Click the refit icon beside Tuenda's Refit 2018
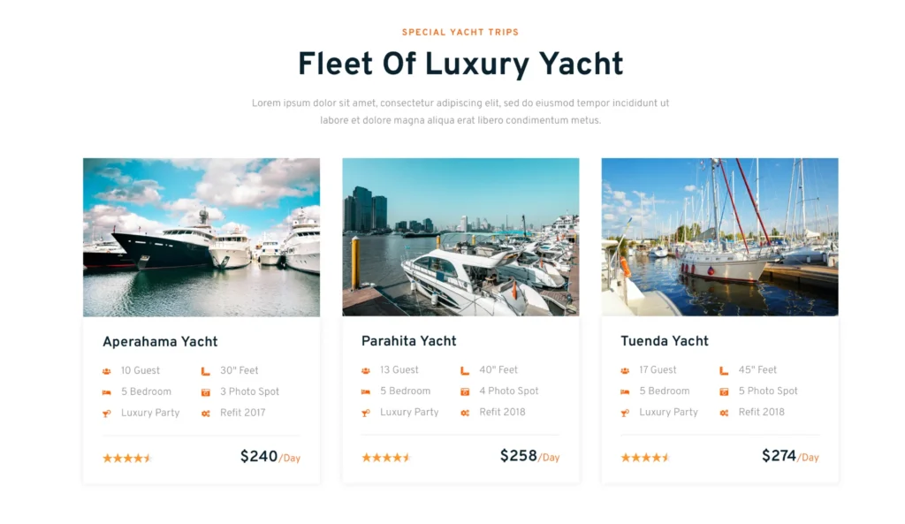 (x=724, y=413)
